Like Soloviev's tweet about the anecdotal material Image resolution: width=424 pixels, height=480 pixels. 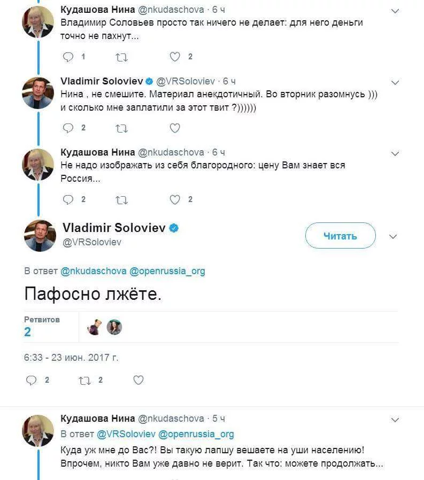pos(175,128)
